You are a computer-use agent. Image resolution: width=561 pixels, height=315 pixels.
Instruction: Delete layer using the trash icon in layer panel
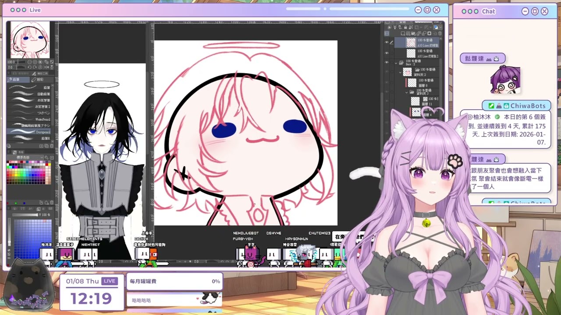coord(440,33)
